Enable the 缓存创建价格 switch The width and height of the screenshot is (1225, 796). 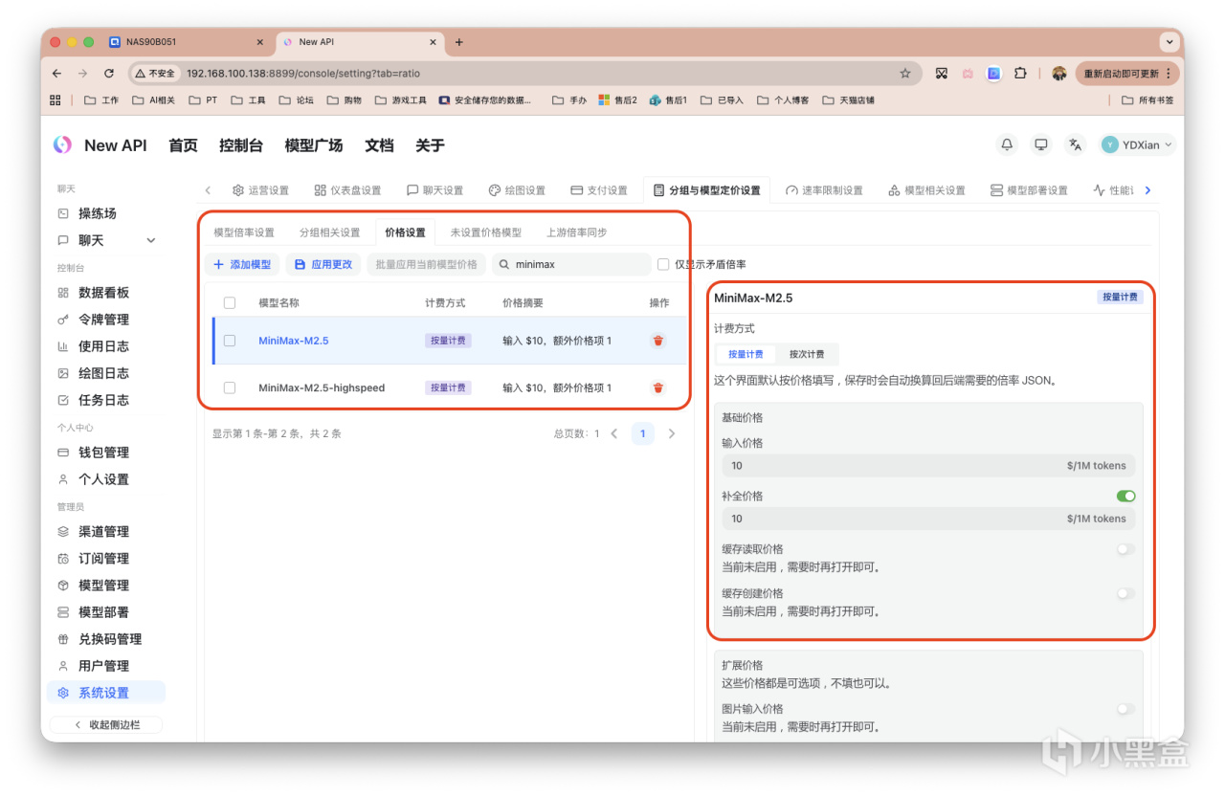[1125, 593]
